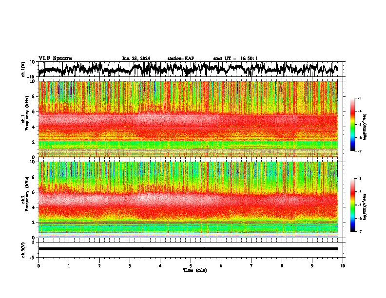Screen dimensions: 386x298
Task: Click the time axis tick label 4
Action: point(160,266)
